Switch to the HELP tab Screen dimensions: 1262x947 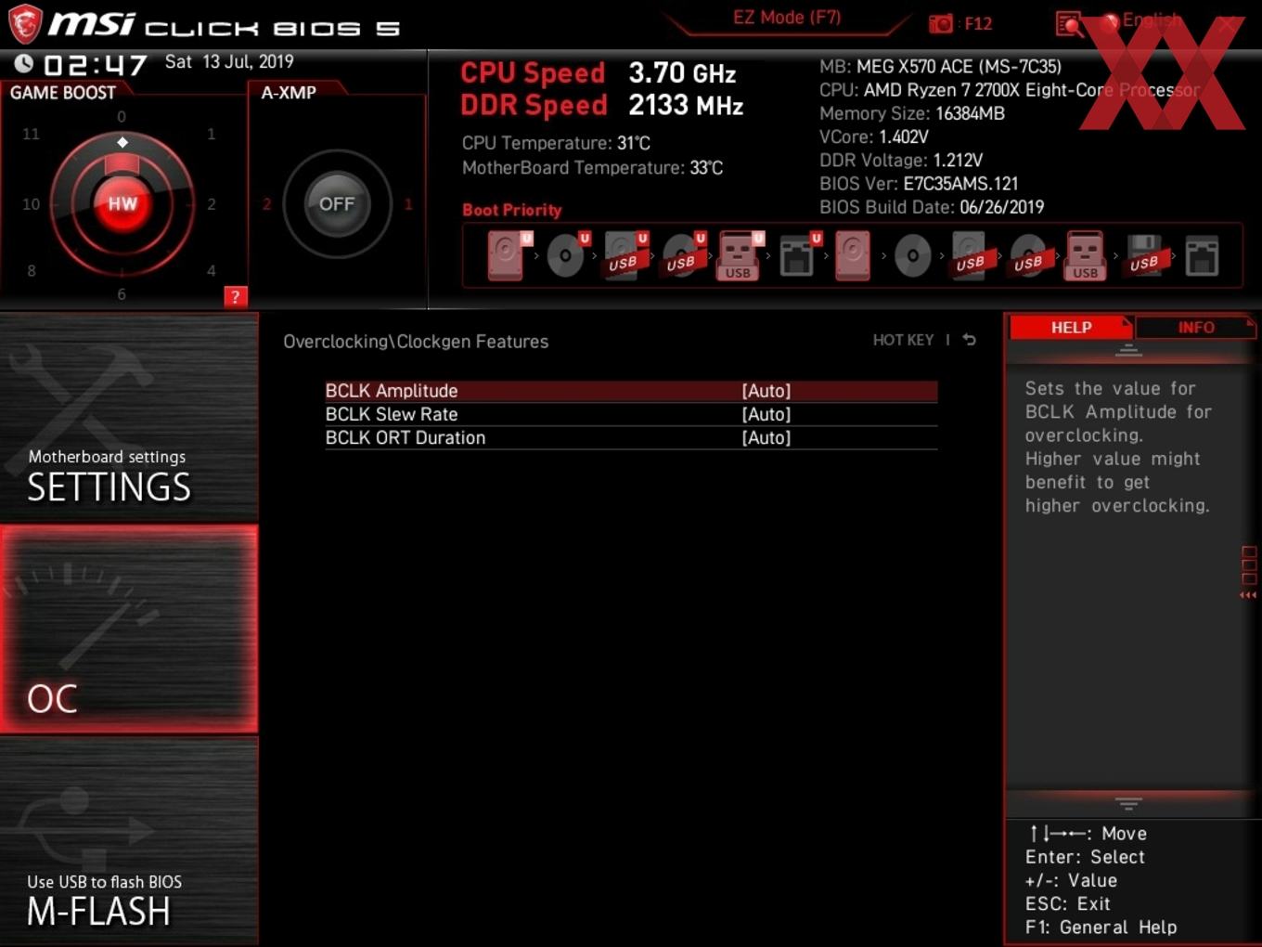1071,328
